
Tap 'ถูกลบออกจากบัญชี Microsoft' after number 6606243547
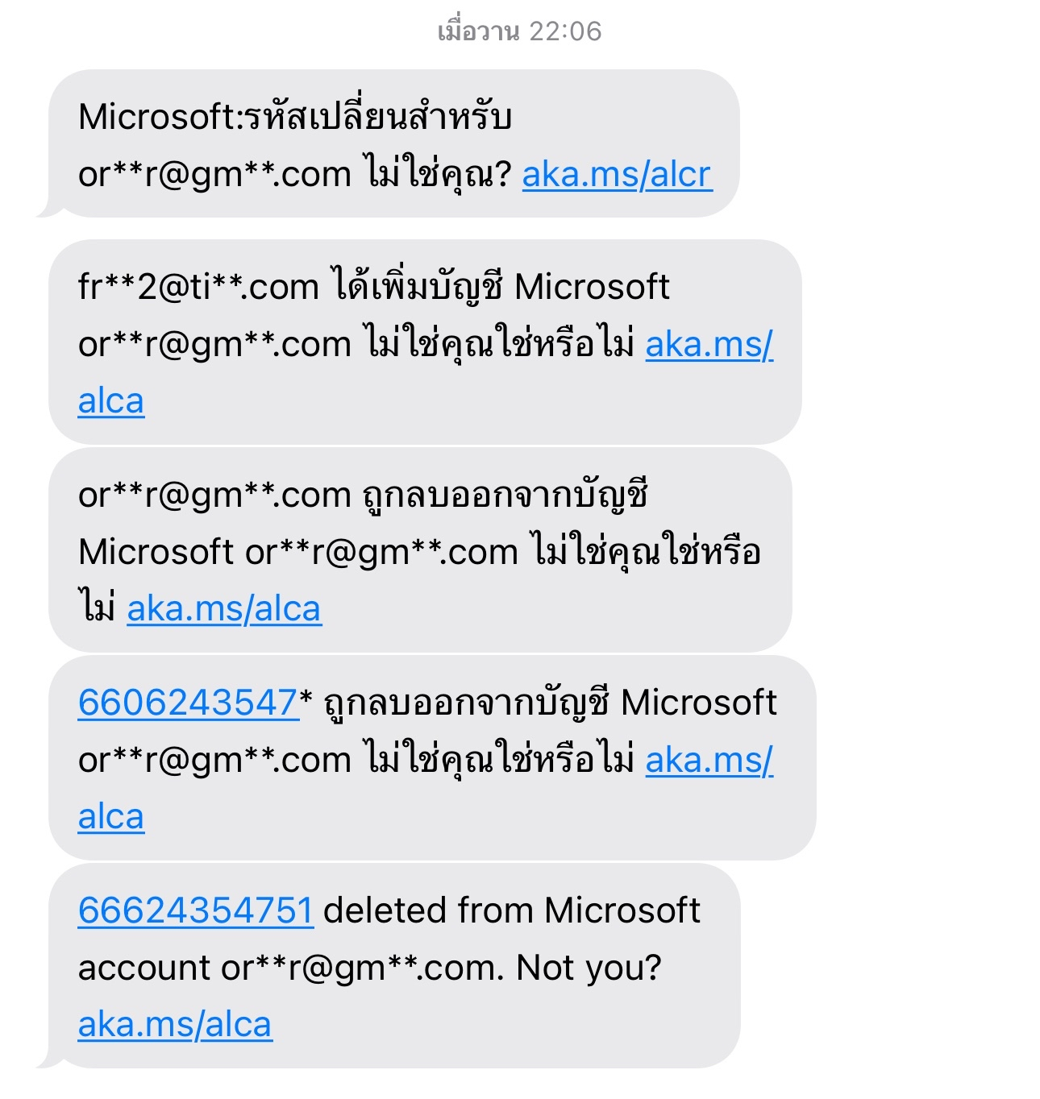coord(550,703)
